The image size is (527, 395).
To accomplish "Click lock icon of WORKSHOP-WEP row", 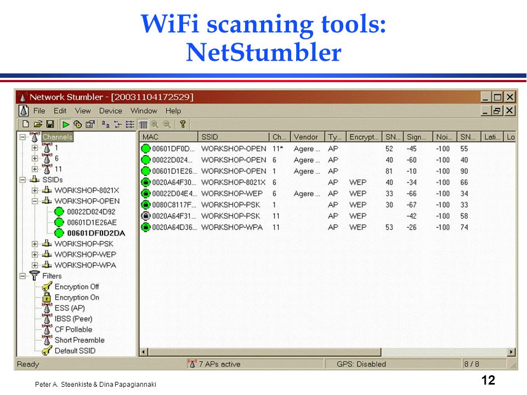I will tap(145, 194).
